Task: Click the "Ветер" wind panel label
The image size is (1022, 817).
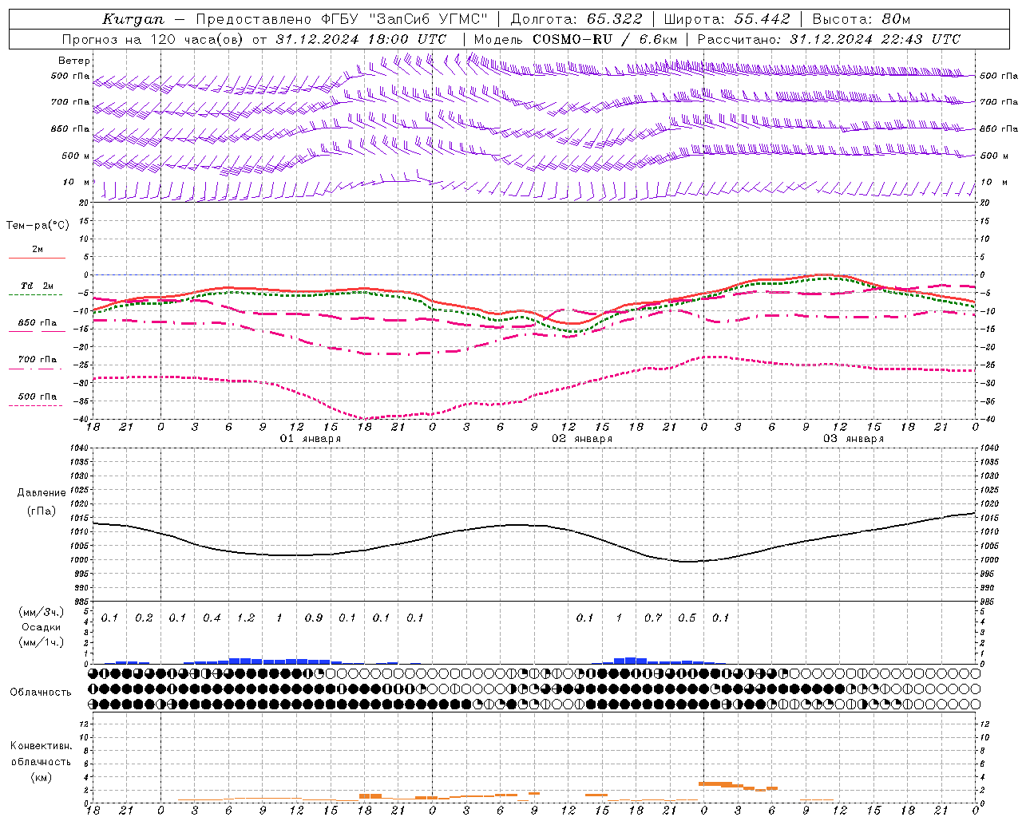Action: pos(74,61)
